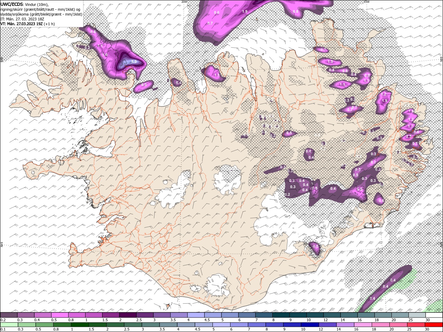Click the '0.2' label under upper legend
443x332 pixels.
pyautogui.click(x=3, y=320)
